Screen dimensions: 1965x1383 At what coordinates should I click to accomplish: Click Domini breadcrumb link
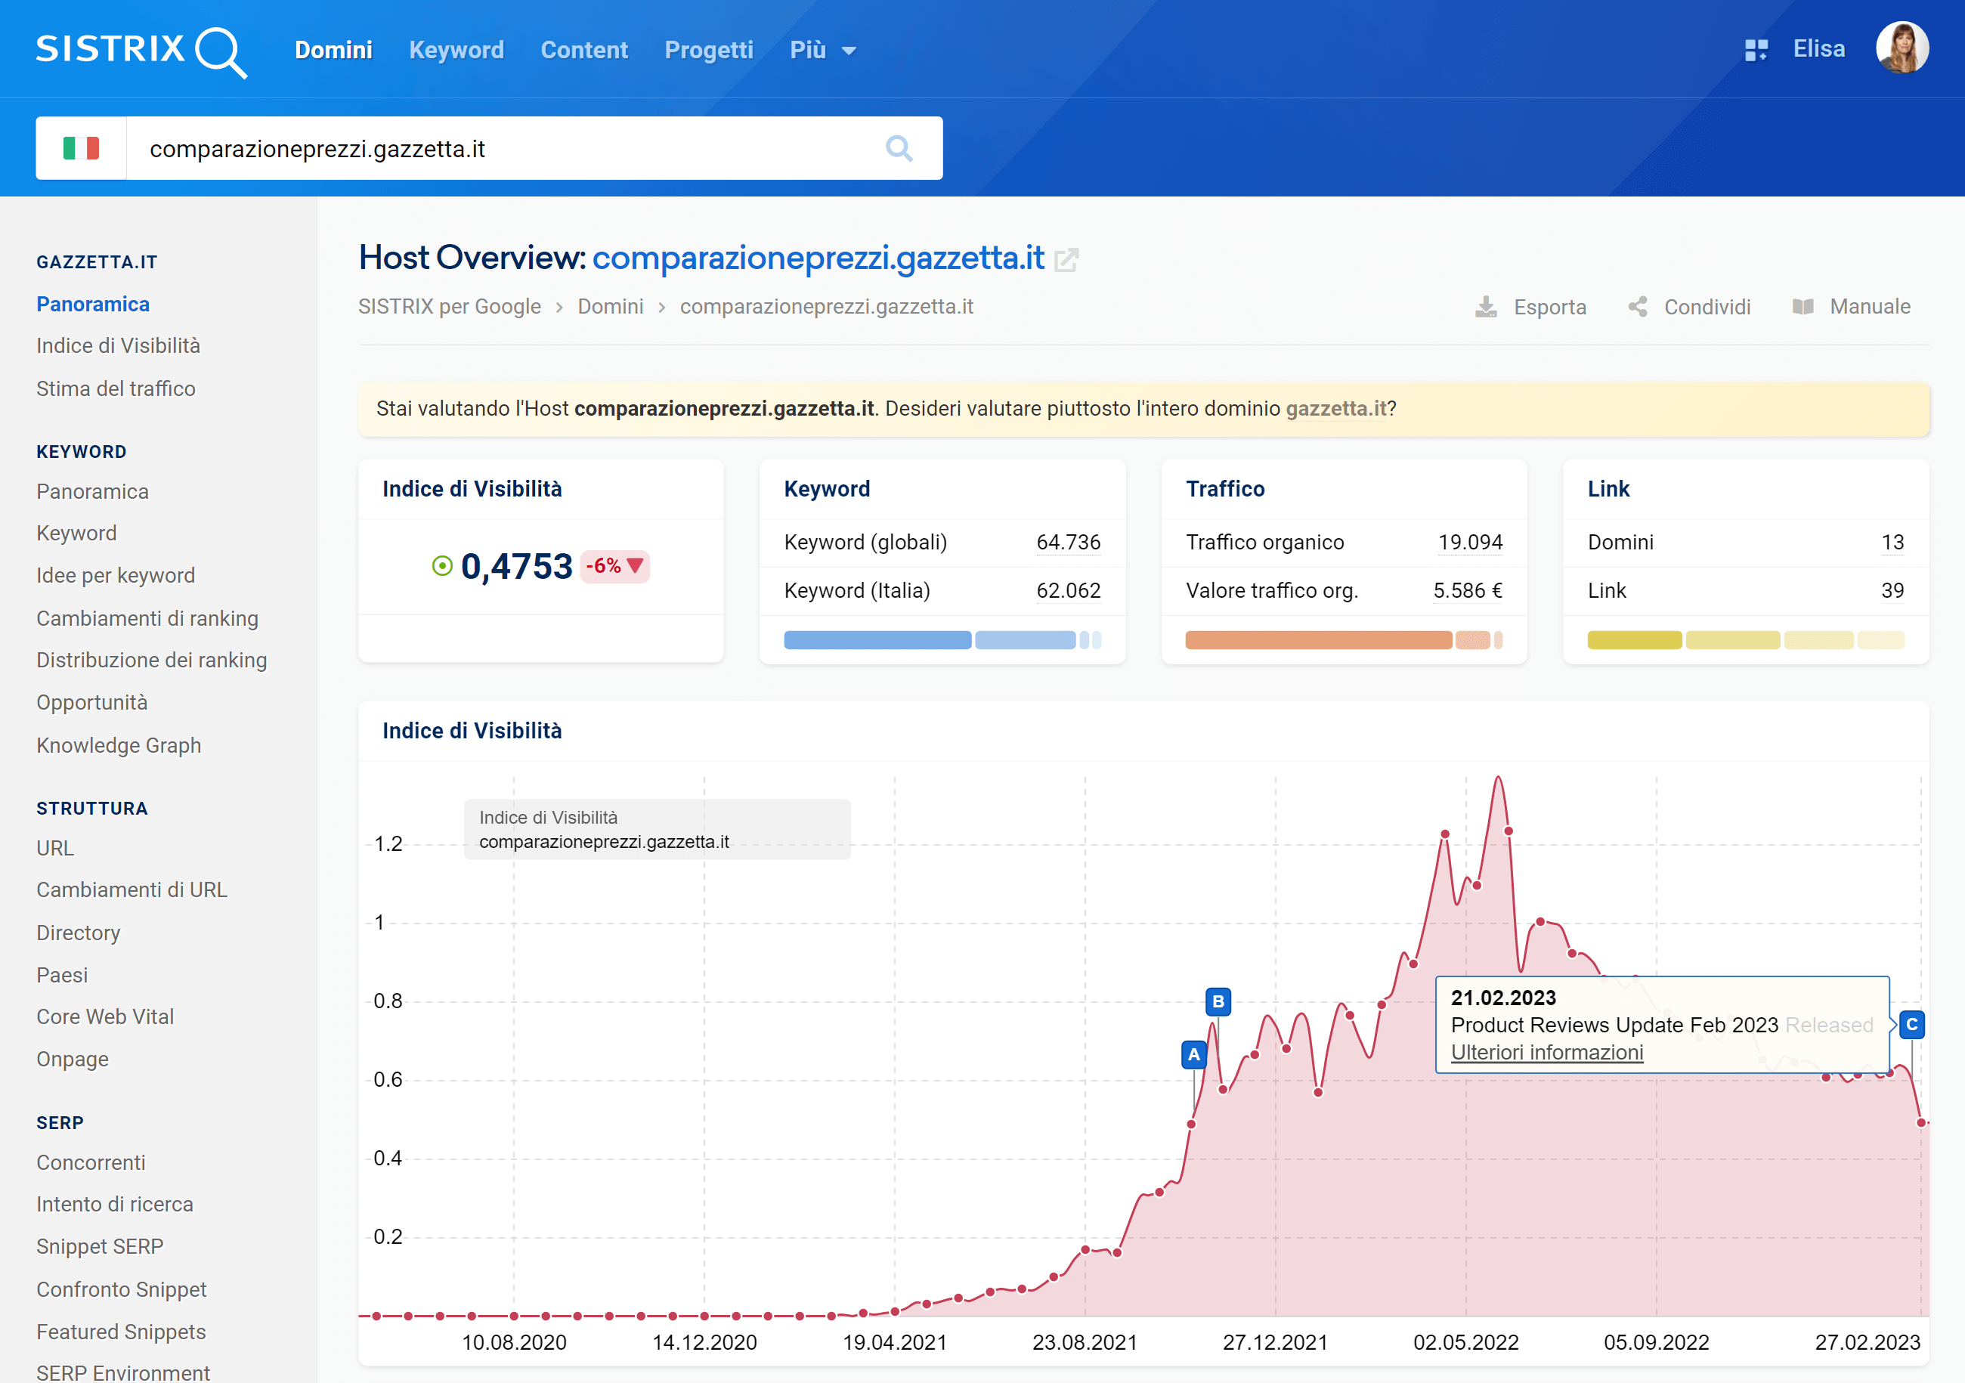pos(610,308)
